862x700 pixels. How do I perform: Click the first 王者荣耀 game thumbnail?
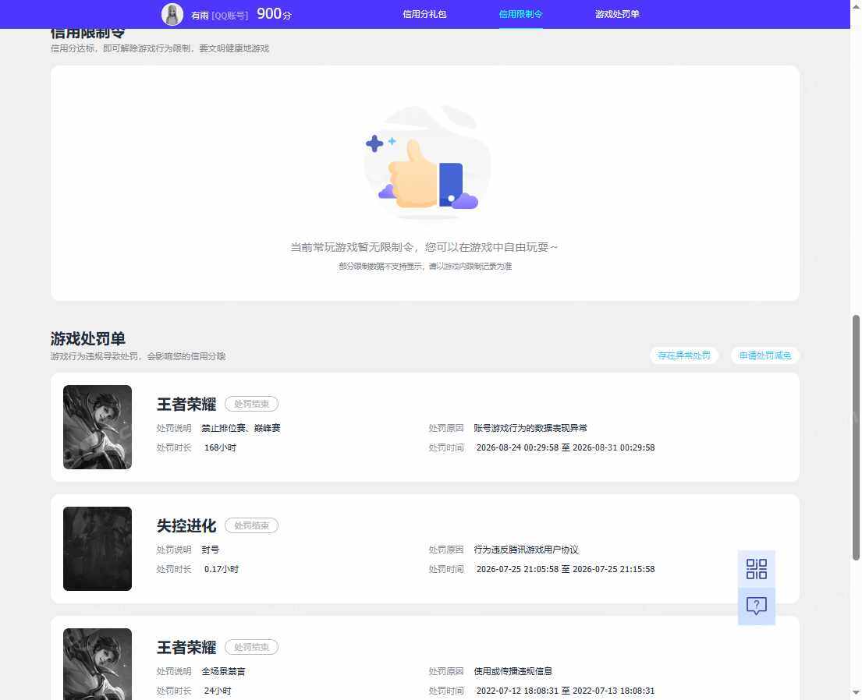98,427
